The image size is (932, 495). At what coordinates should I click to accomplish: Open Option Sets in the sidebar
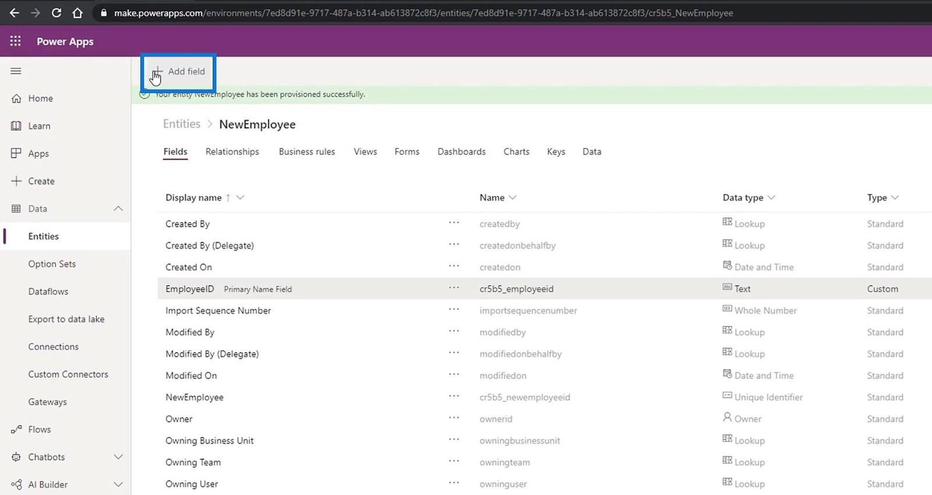52,264
